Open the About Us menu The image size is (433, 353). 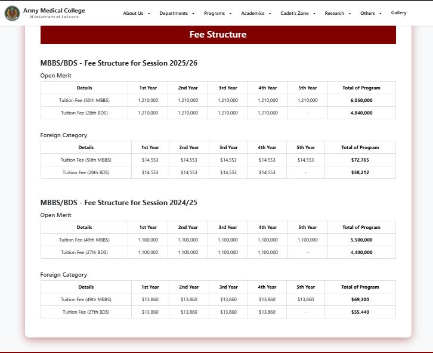pyautogui.click(x=136, y=13)
